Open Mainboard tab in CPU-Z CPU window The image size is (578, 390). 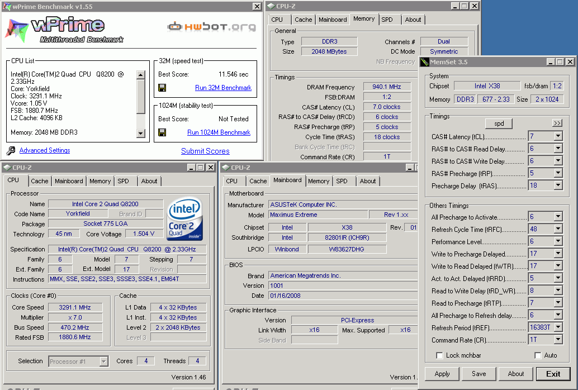point(69,181)
